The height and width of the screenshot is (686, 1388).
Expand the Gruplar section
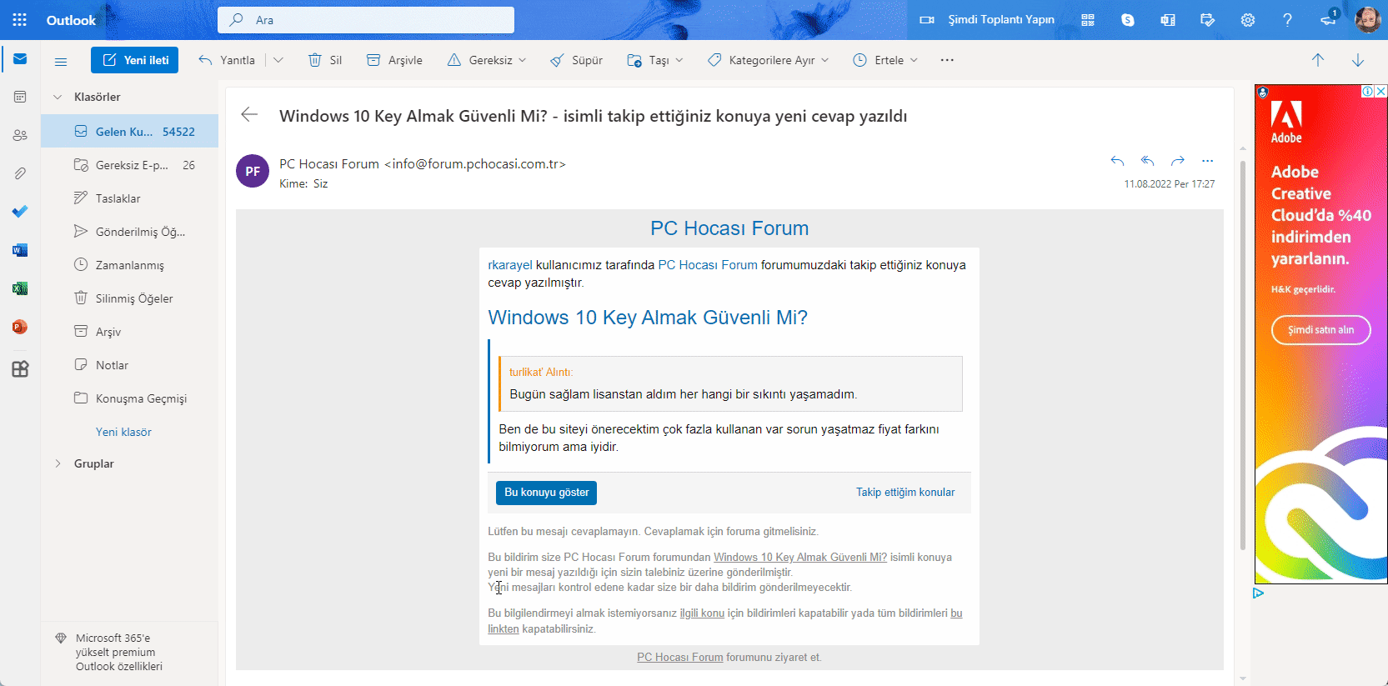pos(58,463)
